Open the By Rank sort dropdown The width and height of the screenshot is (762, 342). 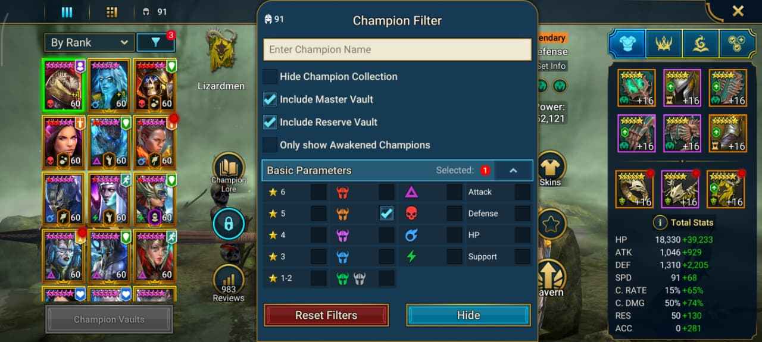point(89,43)
